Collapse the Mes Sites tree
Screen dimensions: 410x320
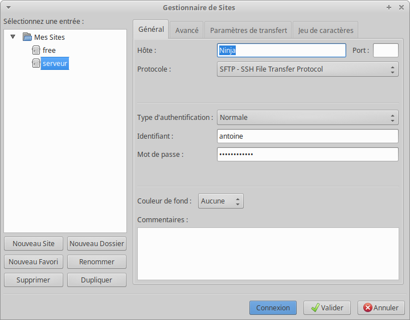coord(13,37)
